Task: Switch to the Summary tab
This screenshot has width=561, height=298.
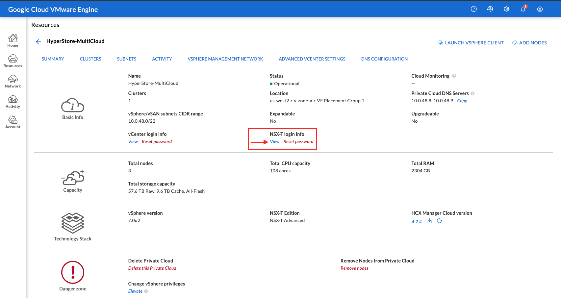Action: 53,59
